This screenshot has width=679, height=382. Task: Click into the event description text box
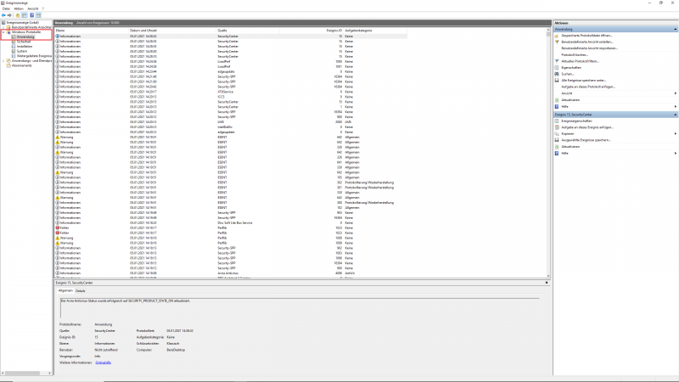coord(300,308)
